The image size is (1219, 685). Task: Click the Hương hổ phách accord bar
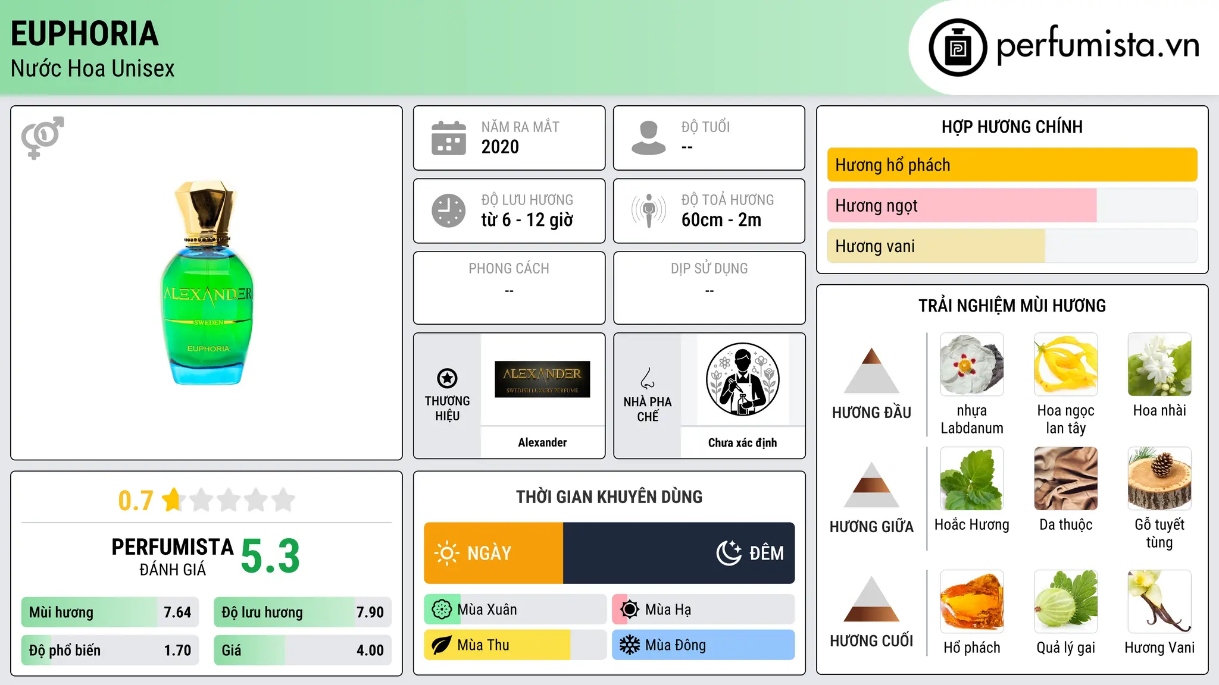click(x=1012, y=165)
